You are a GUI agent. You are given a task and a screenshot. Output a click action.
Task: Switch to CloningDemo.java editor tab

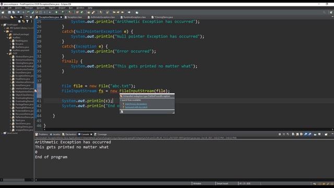click(x=163, y=17)
